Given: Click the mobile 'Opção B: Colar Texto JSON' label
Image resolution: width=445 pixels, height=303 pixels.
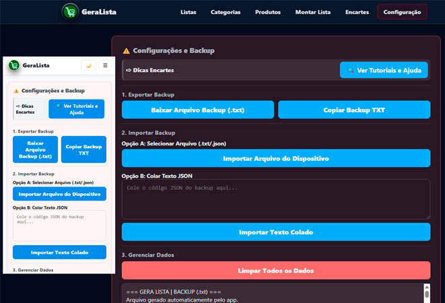Looking at the screenshot, I should (40, 207).
